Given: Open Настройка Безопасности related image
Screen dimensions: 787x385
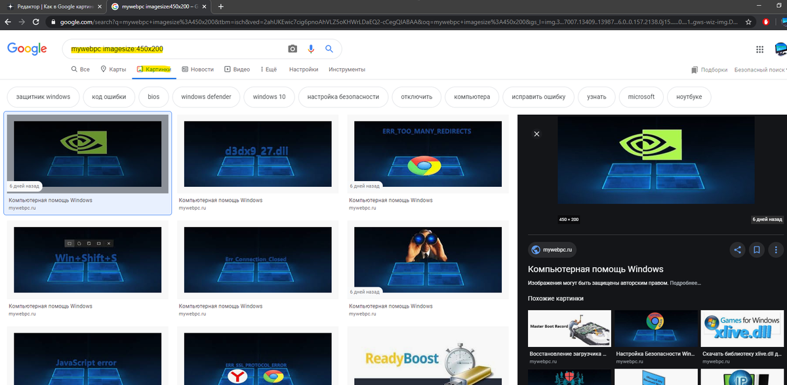Looking at the screenshot, I should click(656, 329).
